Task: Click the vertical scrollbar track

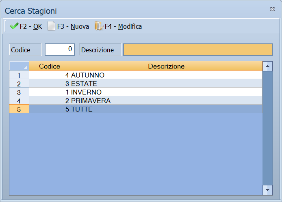Action: pos(267,128)
